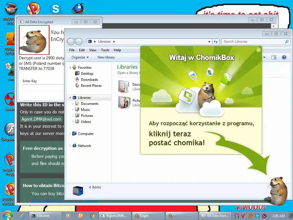
Task: Close the Witaj w ChomikBox popup
Action: click(x=258, y=50)
